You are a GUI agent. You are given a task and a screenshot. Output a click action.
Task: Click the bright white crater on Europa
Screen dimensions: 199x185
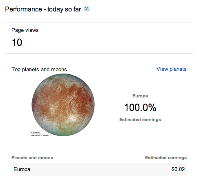73,117
